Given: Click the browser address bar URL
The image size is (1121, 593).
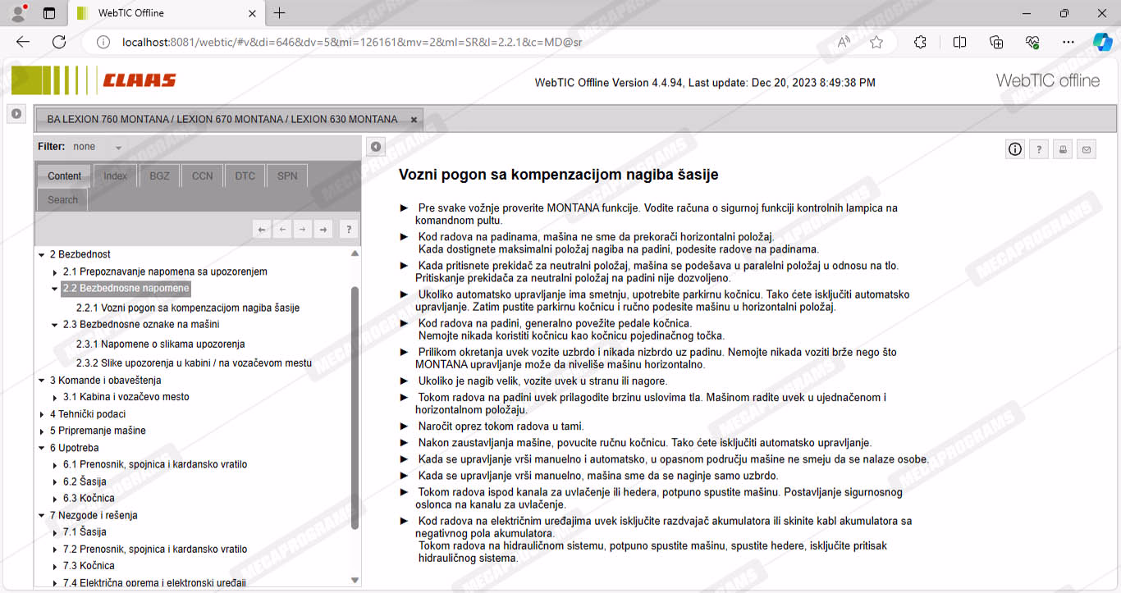Looking at the screenshot, I should 352,42.
